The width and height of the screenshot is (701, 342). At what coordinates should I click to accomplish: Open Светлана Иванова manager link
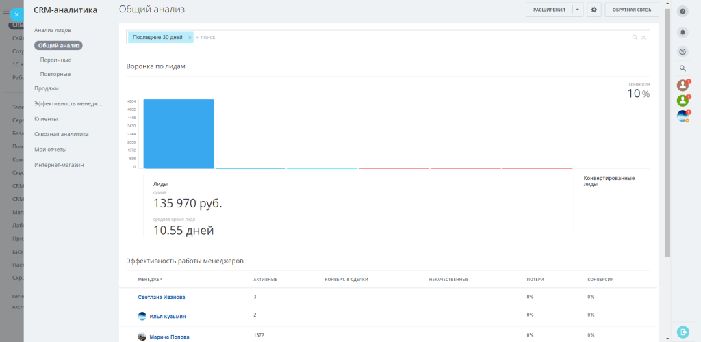pyautogui.click(x=162, y=297)
